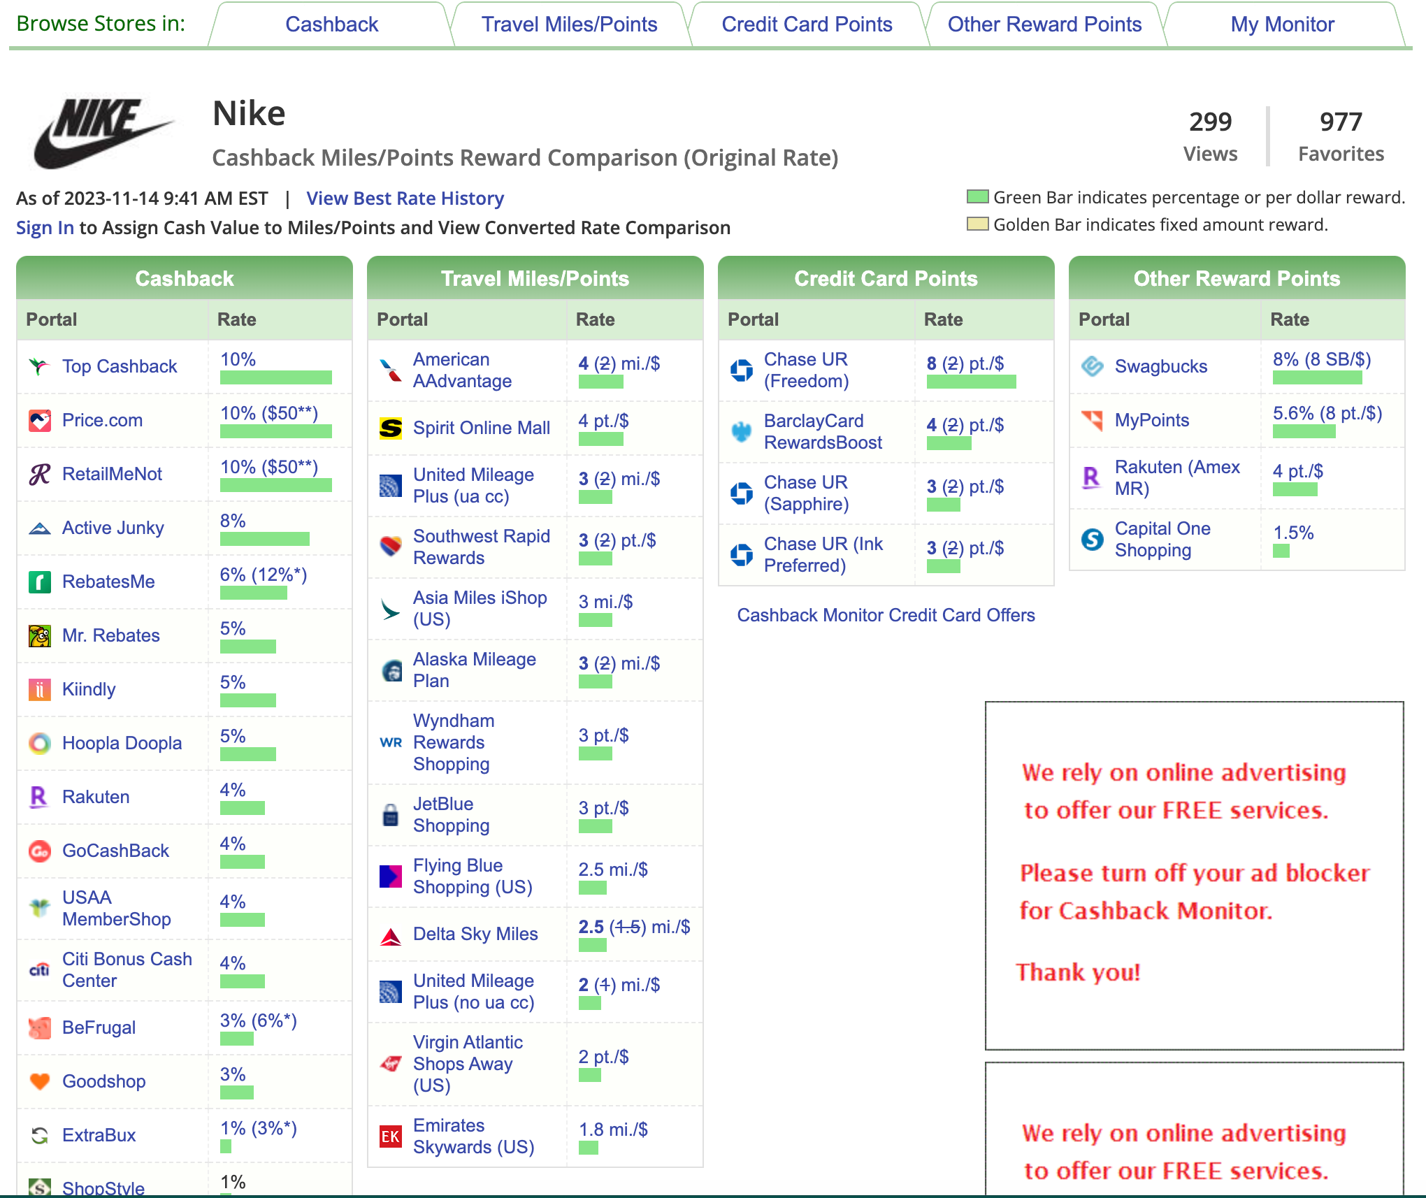
Task: Click the Spirit Online Mall yellow S icon
Action: pyautogui.click(x=391, y=428)
